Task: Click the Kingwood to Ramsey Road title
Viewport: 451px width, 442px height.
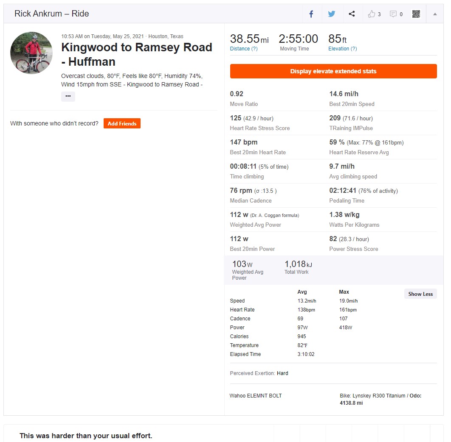Action: point(137,55)
